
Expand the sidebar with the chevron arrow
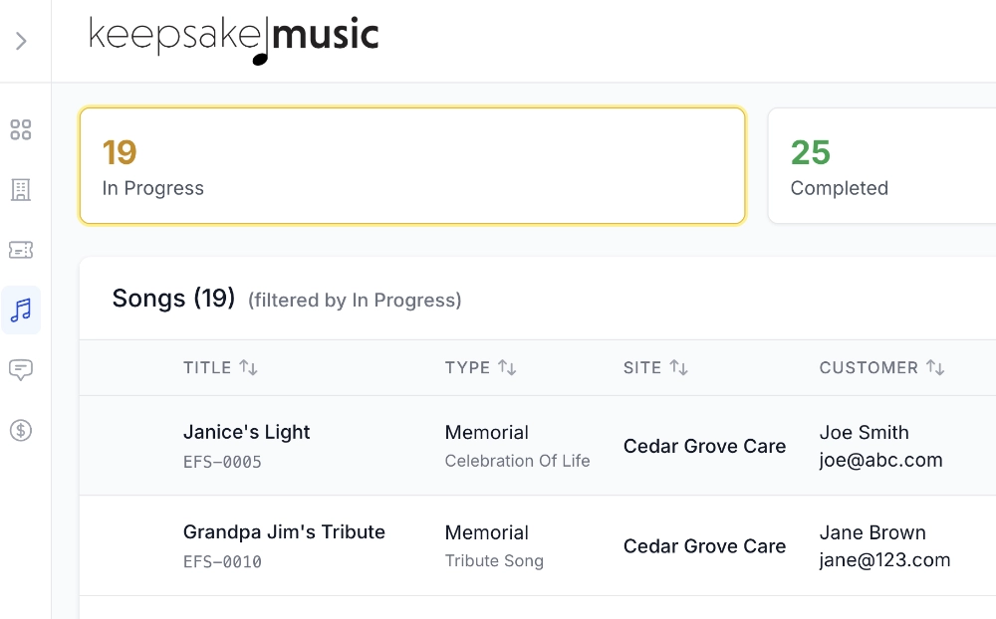coord(21,41)
